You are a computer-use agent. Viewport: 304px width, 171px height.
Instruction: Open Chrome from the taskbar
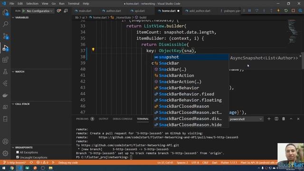[12, 168]
